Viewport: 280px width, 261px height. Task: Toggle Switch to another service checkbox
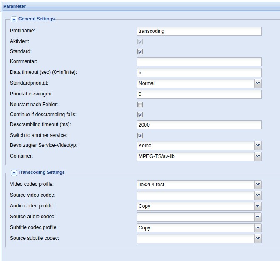tap(140, 135)
